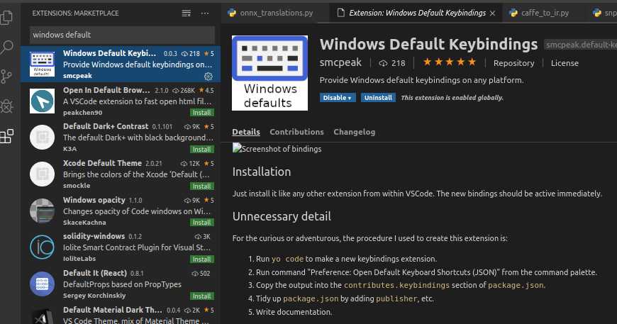The height and width of the screenshot is (324, 617).
Task: Click the extensions search field
Action: coord(122,35)
